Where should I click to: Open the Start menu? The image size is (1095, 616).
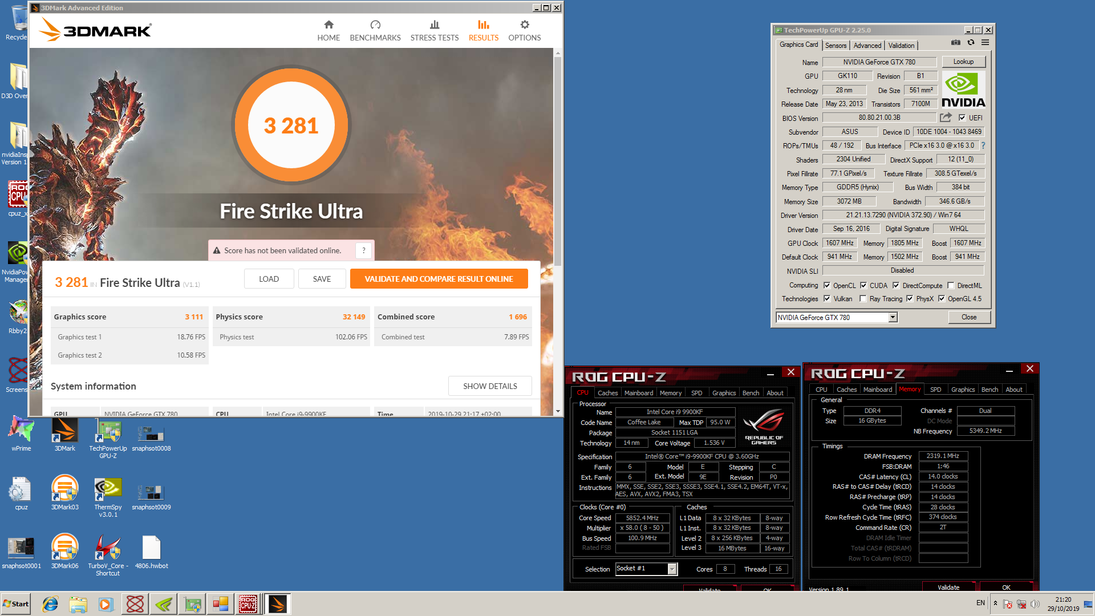pos(16,604)
